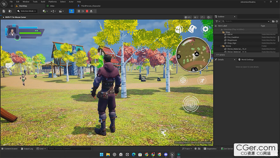Image resolution: width=280 pixels, height=158 pixels.
Task: Open the Selection Mode dropdown
Action: (x=27, y=11)
